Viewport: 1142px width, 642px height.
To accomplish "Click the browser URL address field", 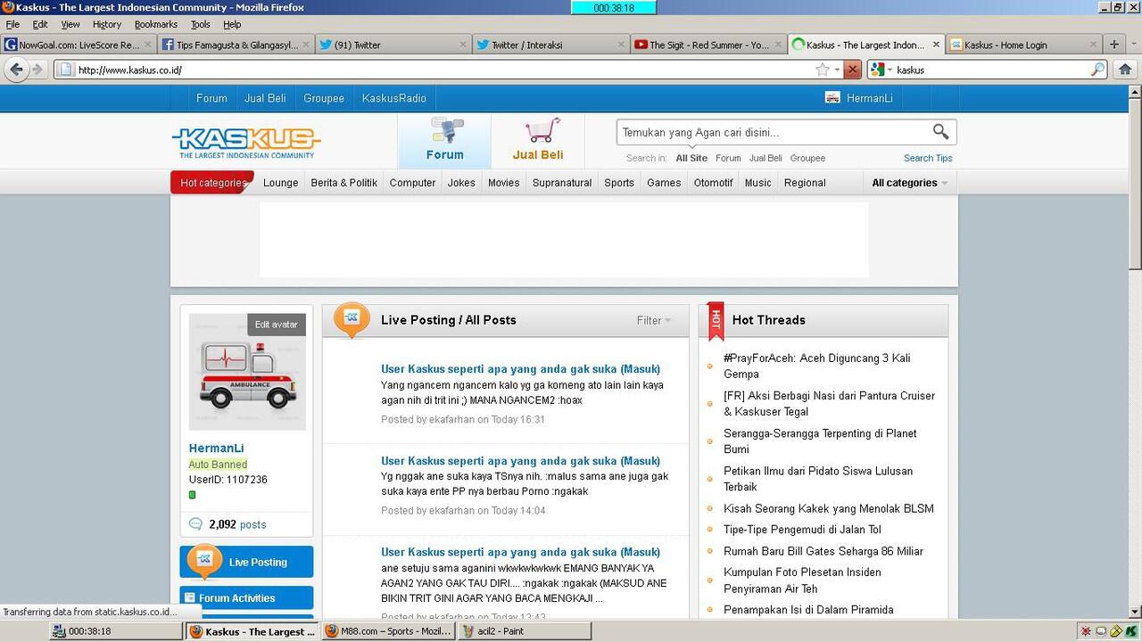I will [x=437, y=70].
